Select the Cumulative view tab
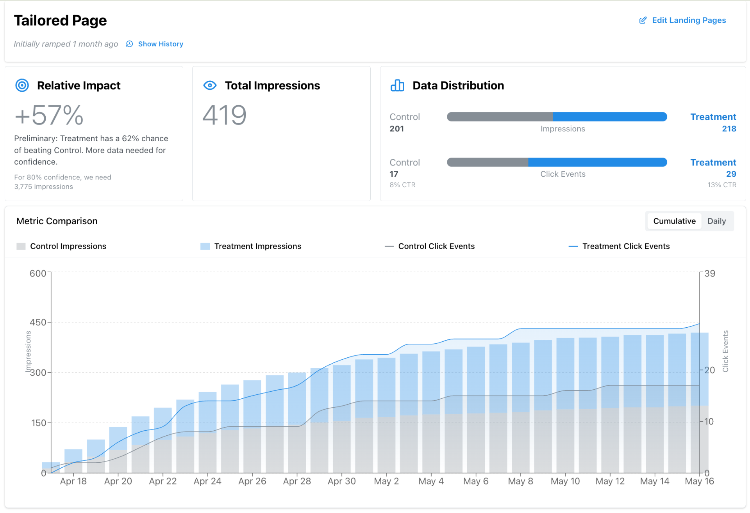 click(x=675, y=221)
